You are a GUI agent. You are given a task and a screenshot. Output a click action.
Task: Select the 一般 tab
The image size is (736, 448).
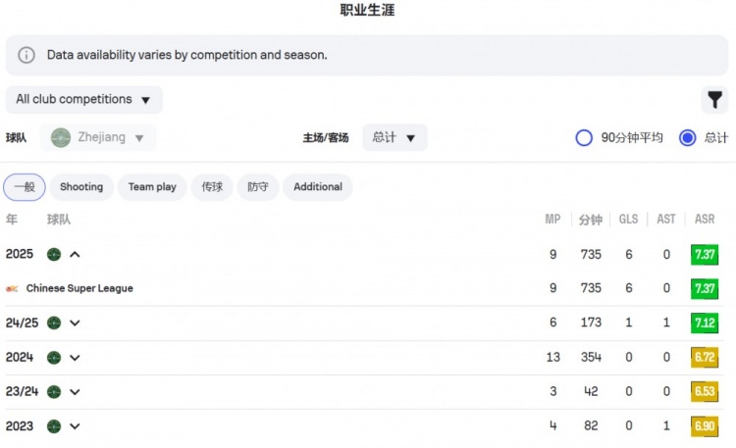click(x=25, y=187)
